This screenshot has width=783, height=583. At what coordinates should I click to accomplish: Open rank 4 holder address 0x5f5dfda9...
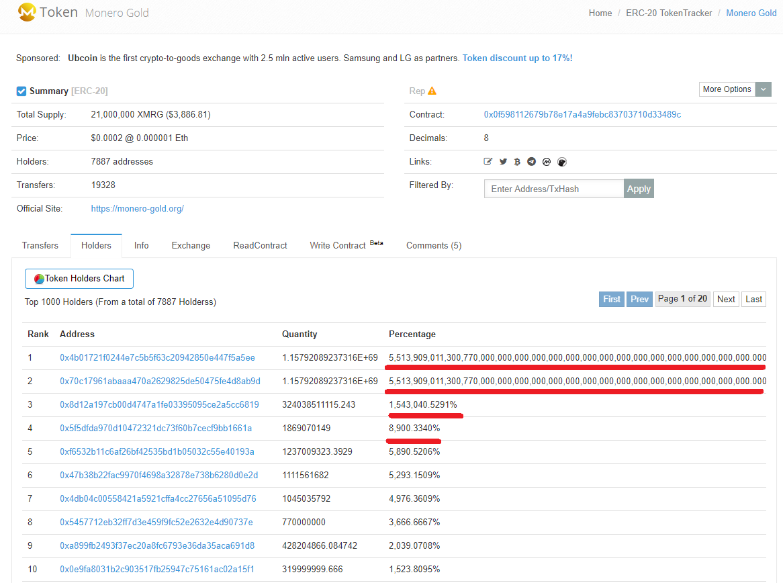(156, 428)
